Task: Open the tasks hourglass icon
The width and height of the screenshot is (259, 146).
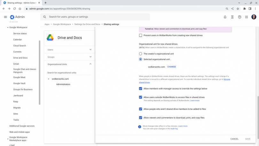Action: click(232, 17)
